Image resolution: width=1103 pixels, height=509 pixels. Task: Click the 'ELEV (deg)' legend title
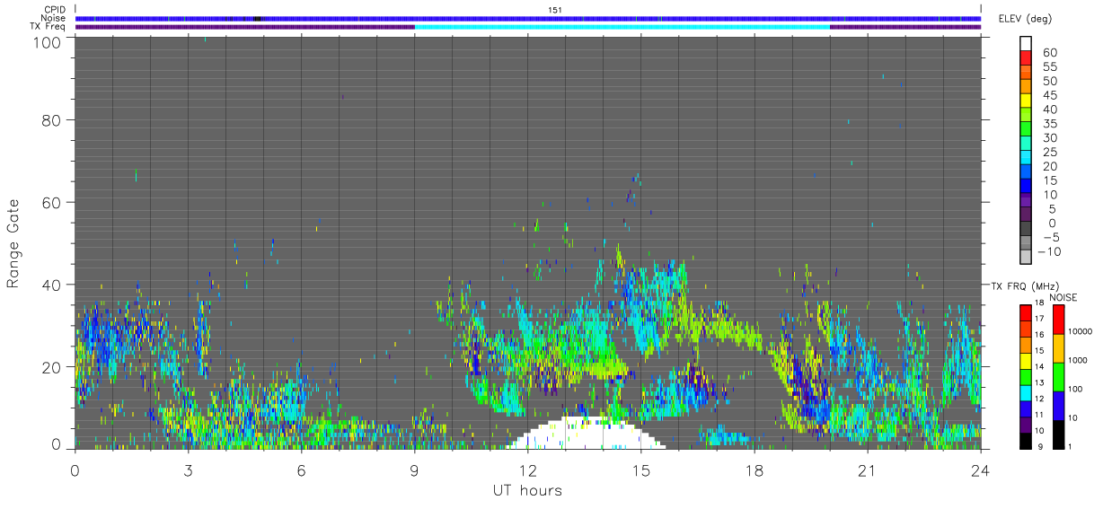(1026, 19)
